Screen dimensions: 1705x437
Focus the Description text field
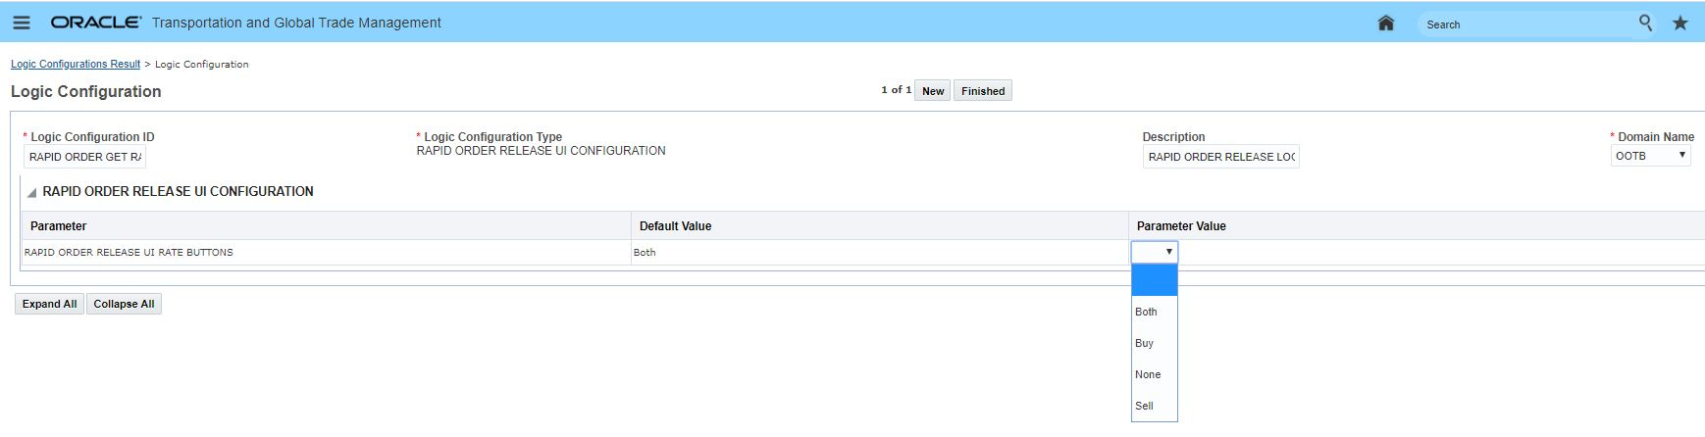pyautogui.click(x=1220, y=157)
